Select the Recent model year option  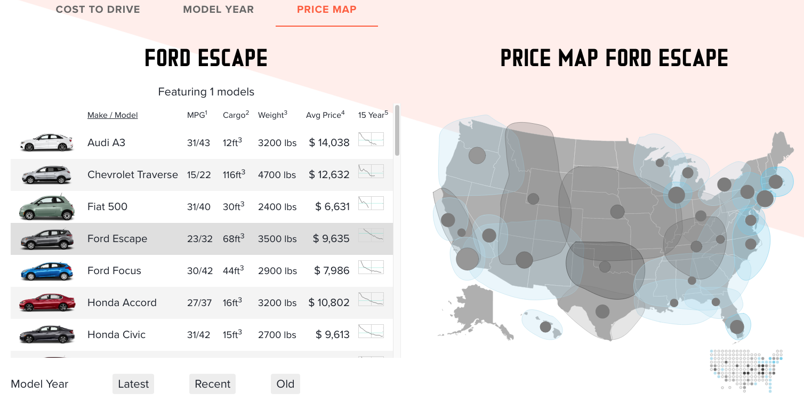point(212,384)
